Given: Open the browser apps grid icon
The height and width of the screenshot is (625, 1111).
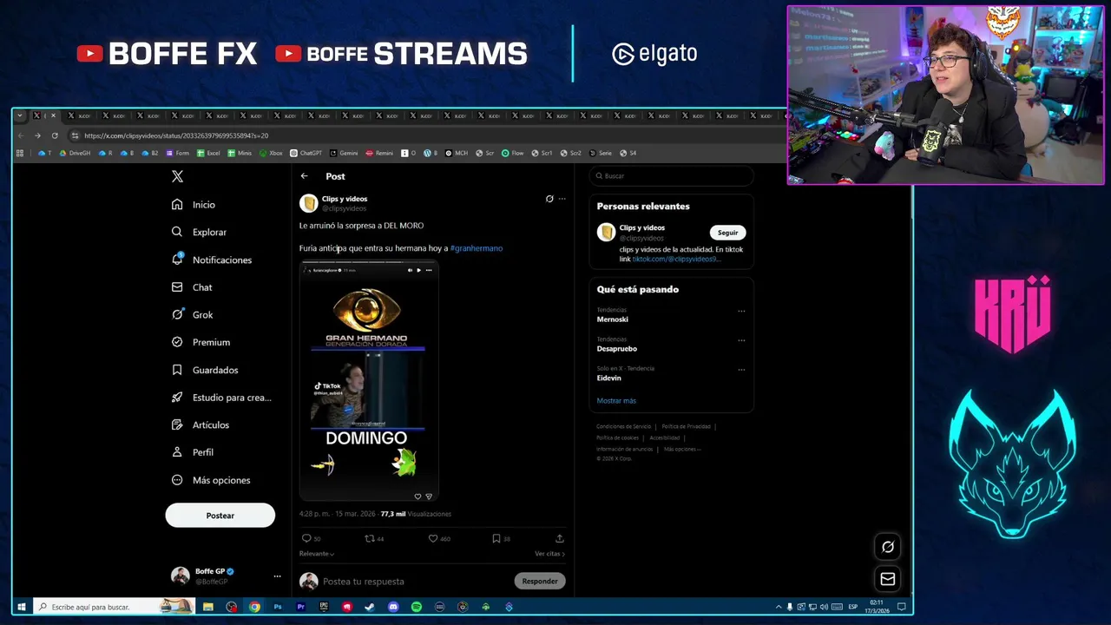Looking at the screenshot, I should 20,153.
